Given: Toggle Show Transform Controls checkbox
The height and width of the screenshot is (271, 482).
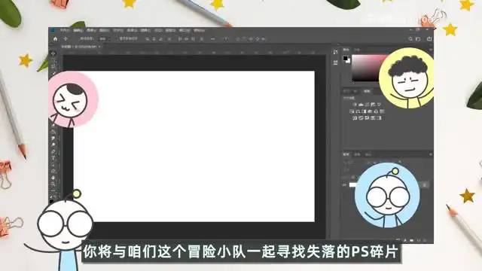Looking at the screenshot, I should [x=118, y=39].
